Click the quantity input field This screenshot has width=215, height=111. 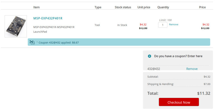click(163, 25)
